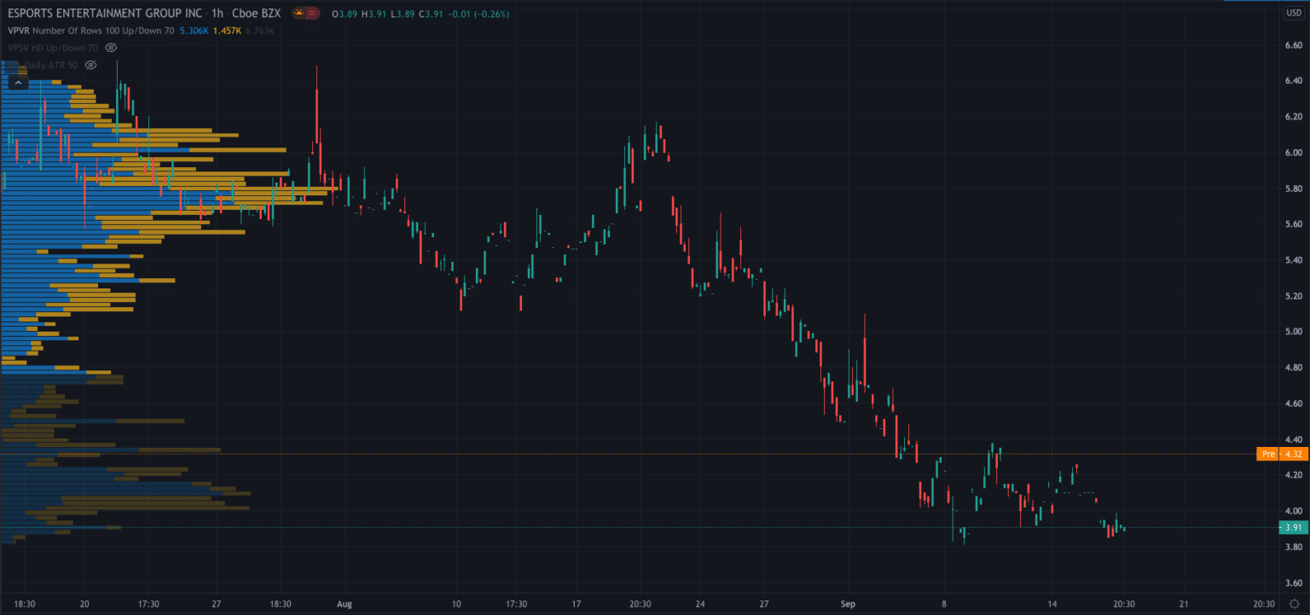Click the Aug label on time axis
This screenshot has width=1310, height=615.
[x=344, y=604]
